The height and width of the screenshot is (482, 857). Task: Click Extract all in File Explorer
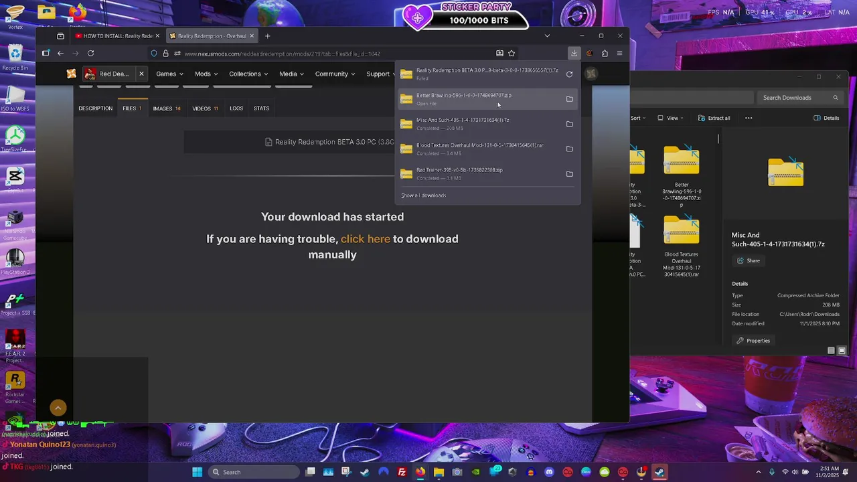coord(714,118)
